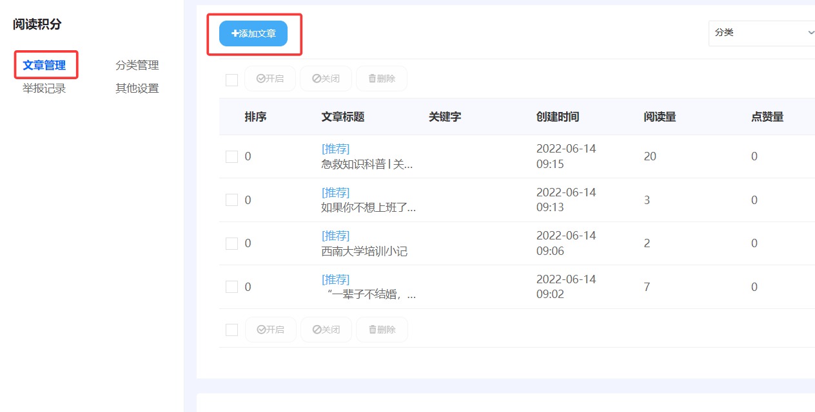This screenshot has width=815, height=412.
Task: Open 分类管理 in the sidebar
Action: 137,65
